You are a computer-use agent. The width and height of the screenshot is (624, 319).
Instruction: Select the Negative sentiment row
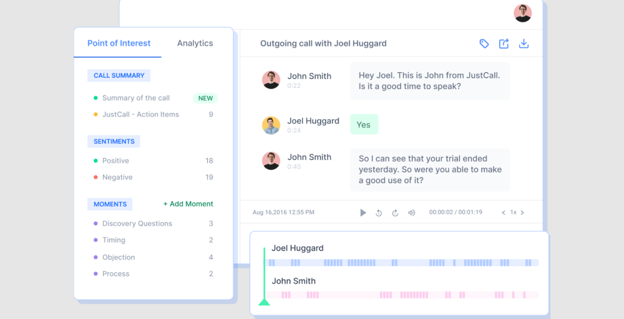tap(154, 177)
